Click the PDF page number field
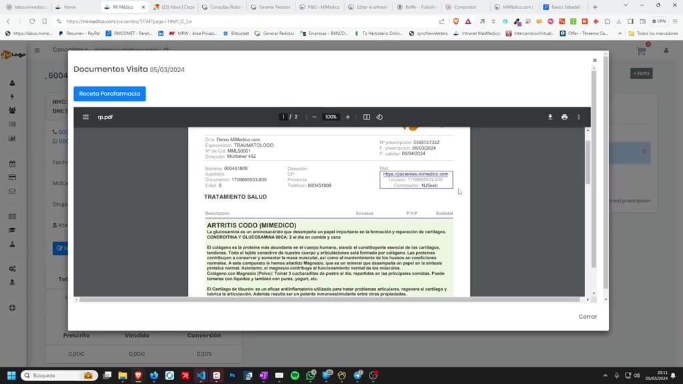 pos(283,117)
